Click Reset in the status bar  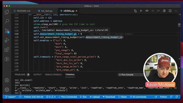click(x=122, y=97)
